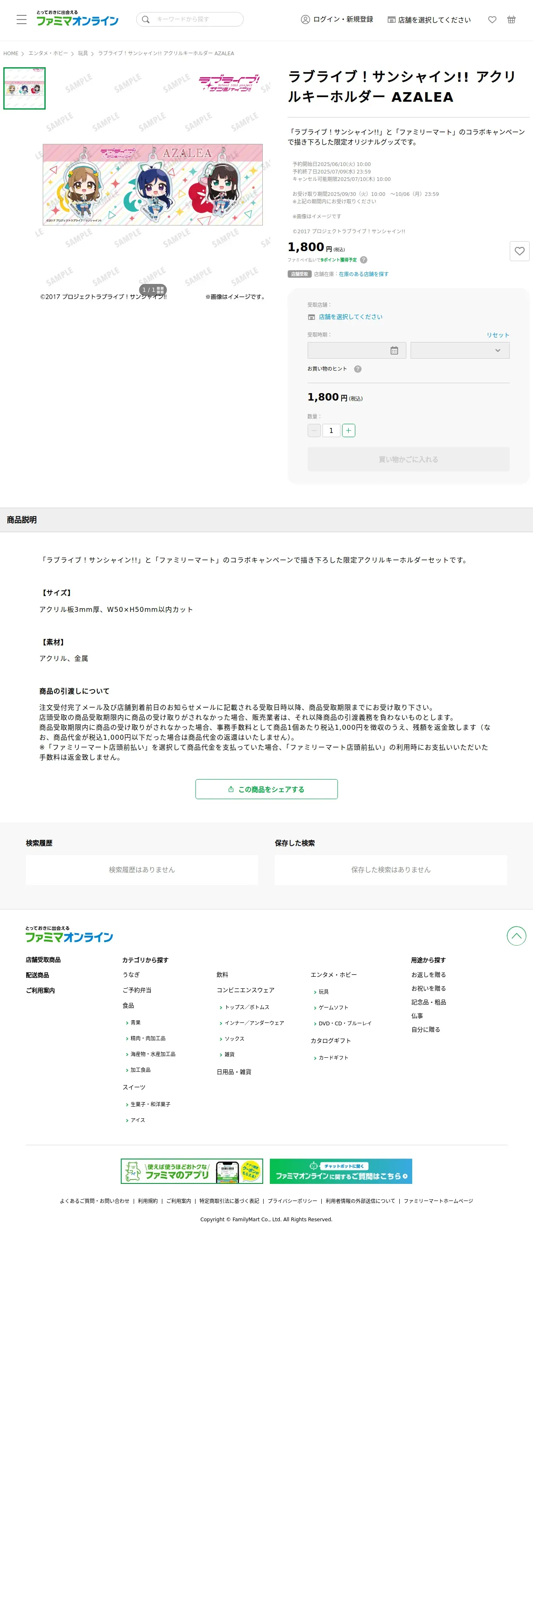Choose a store from the header
The height and width of the screenshot is (1599, 533).
click(x=429, y=20)
